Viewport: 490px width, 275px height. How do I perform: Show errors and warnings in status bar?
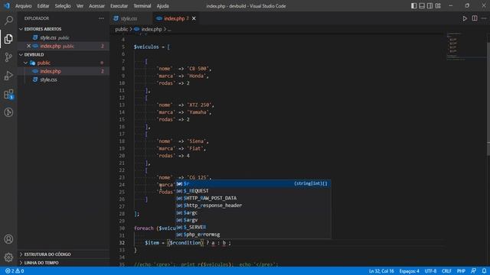pos(15,271)
